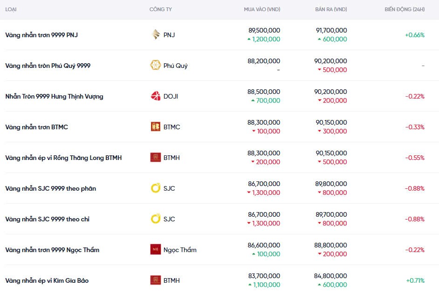Click the +0.66% change value for PNJ
The image size is (439, 293).
pos(414,35)
